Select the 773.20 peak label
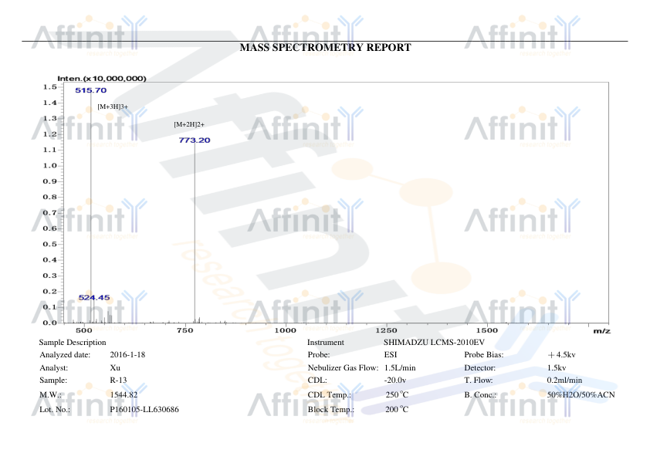 coord(195,140)
